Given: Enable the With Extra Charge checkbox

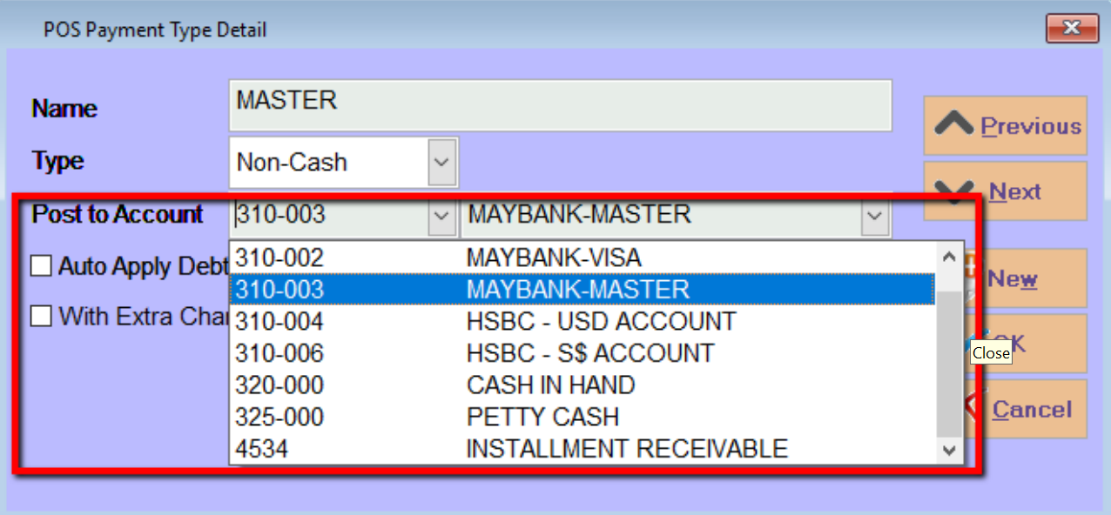Looking at the screenshot, I should coord(41,317).
